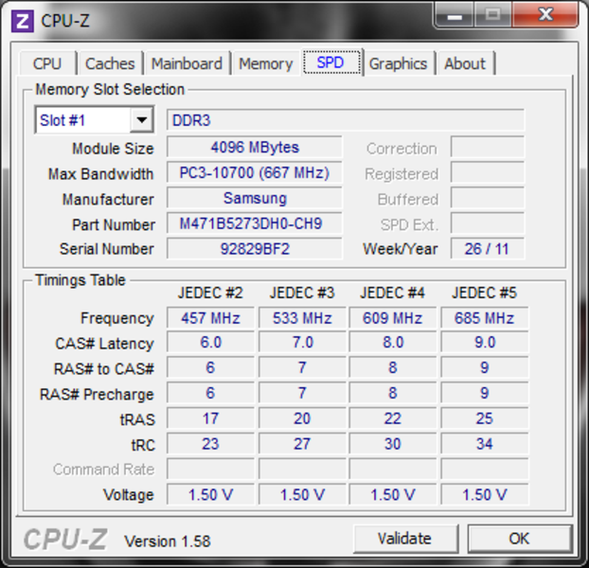Click the empty Buffered field
This screenshot has height=568, width=589.
[487, 198]
